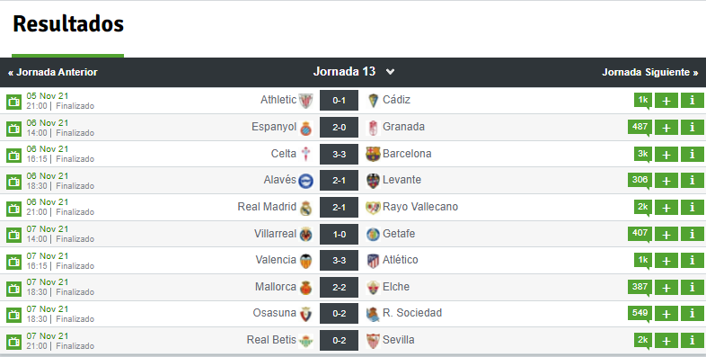706x357 pixels.
Task: Click plus icon on Real Madrid row
Action: click(666, 208)
